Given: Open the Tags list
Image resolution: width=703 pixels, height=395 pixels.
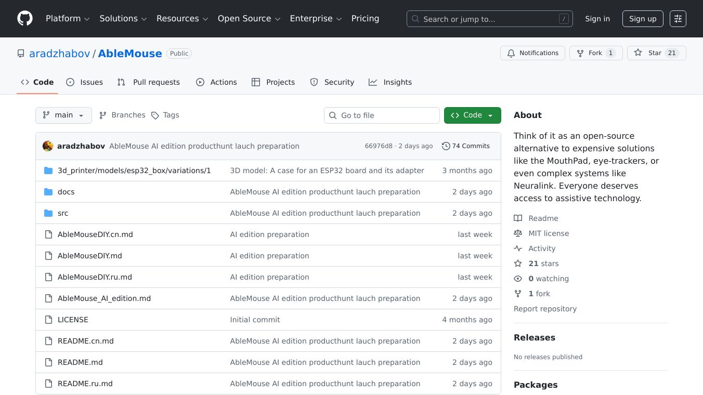Looking at the screenshot, I should 165,115.
